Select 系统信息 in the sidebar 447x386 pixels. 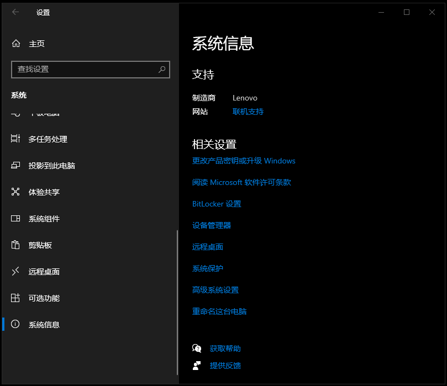pyautogui.click(x=44, y=325)
